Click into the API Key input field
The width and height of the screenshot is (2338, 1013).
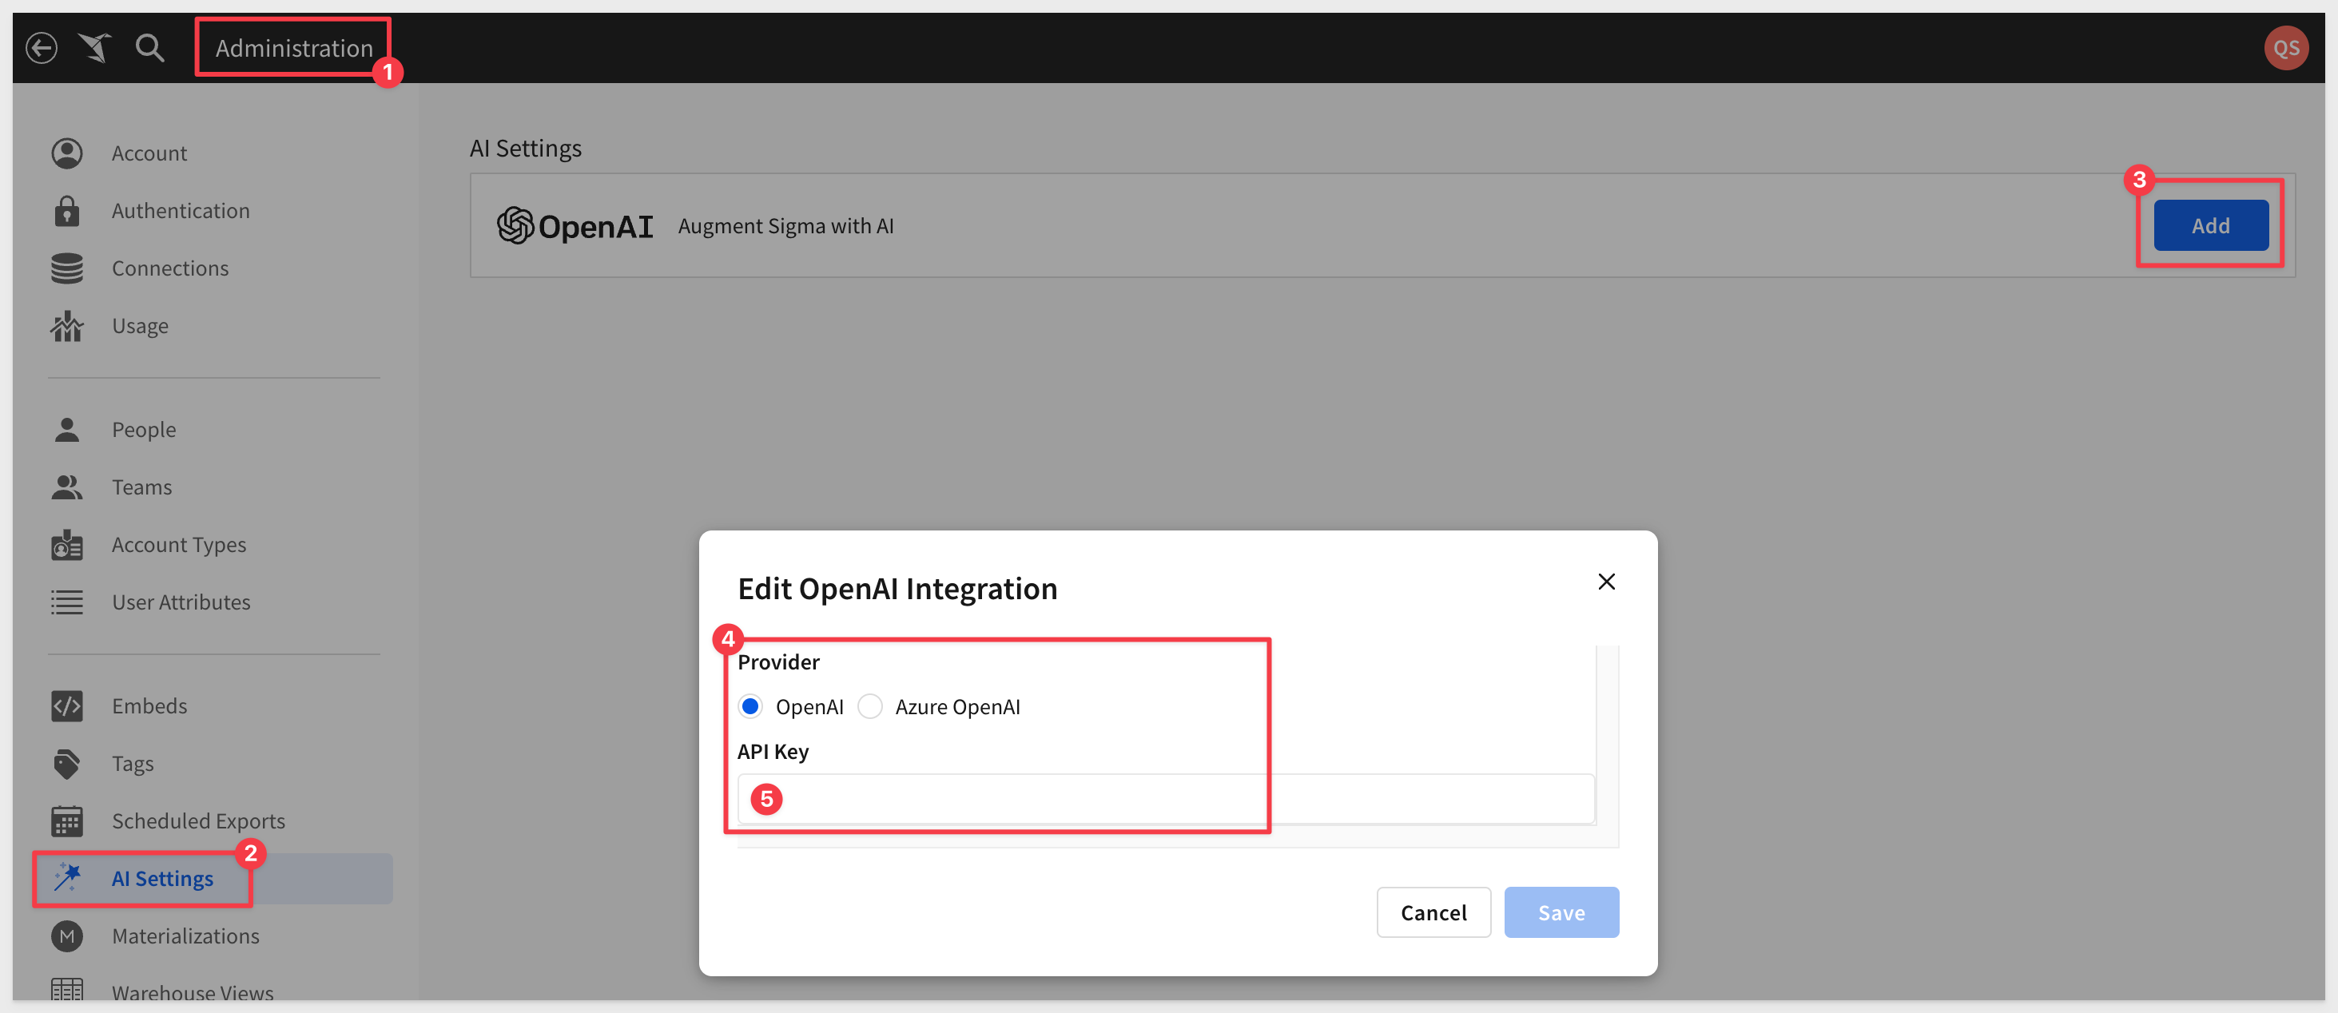coord(1165,799)
